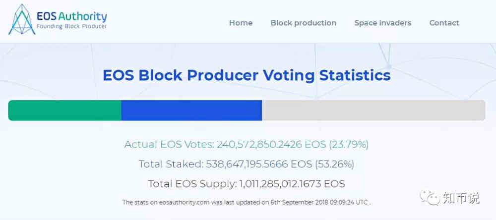Screen dimensions: 496x220
Task: Open the Home menu item
Action: [x=241, y=23]
